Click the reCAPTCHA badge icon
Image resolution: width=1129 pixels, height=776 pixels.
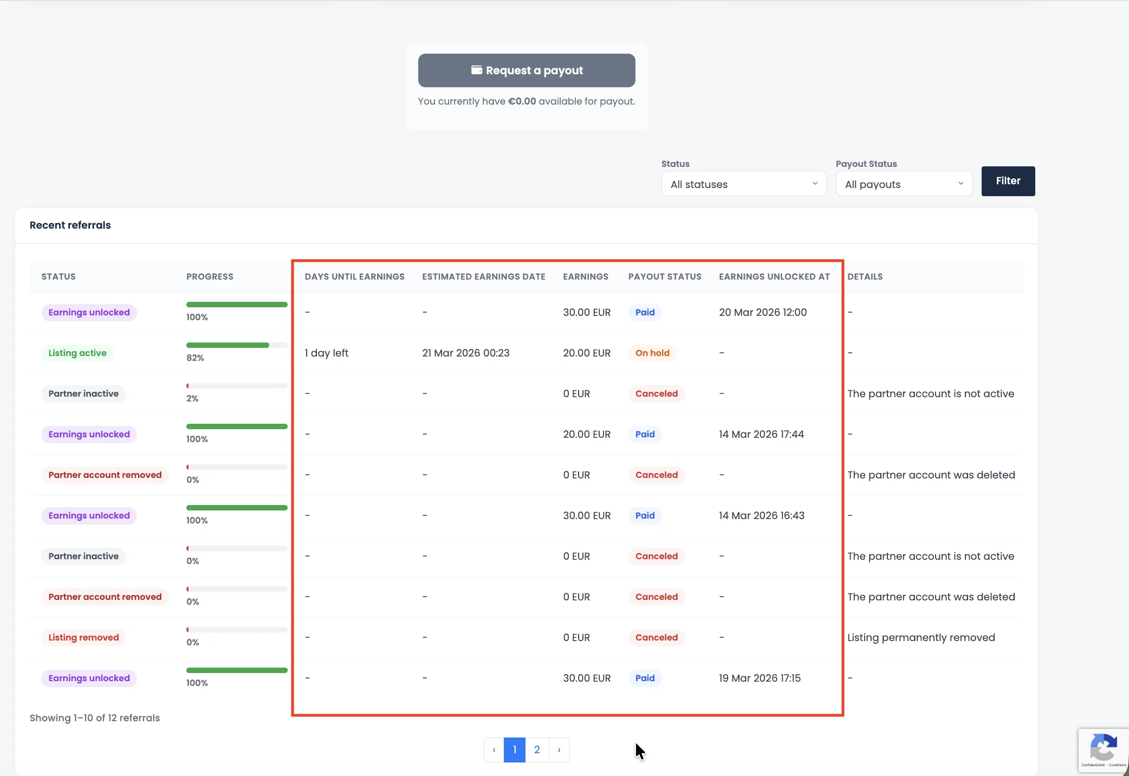tap(1104, 747)
